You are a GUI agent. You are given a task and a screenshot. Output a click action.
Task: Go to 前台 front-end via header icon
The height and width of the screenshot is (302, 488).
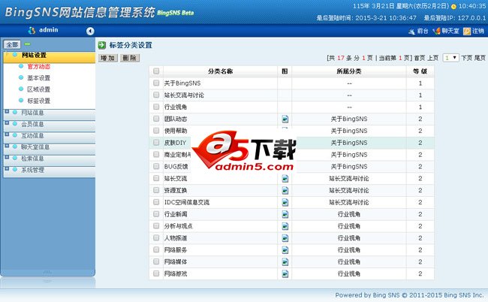click(x=411, y=31)
